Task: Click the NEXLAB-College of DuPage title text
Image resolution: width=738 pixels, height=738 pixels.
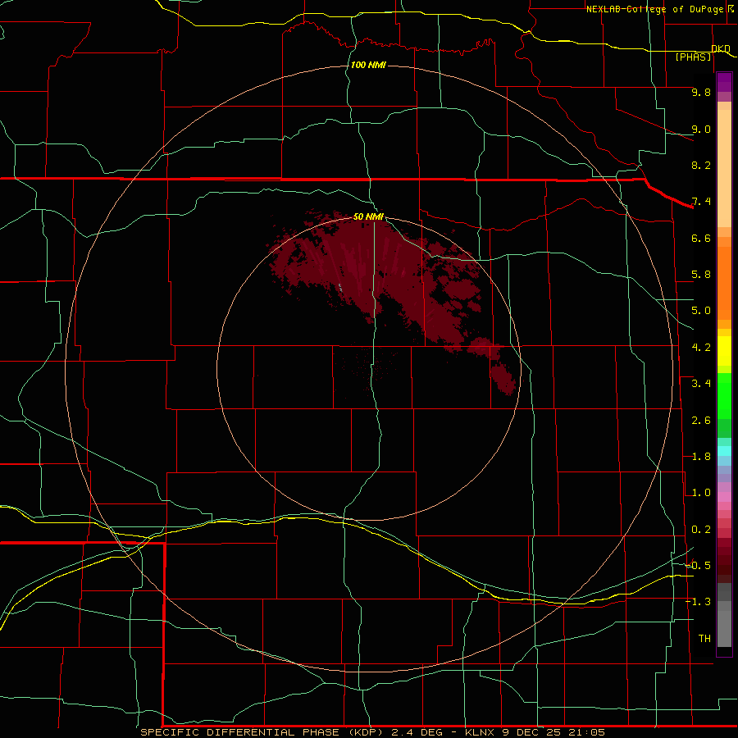Action: tap(654, 9)
